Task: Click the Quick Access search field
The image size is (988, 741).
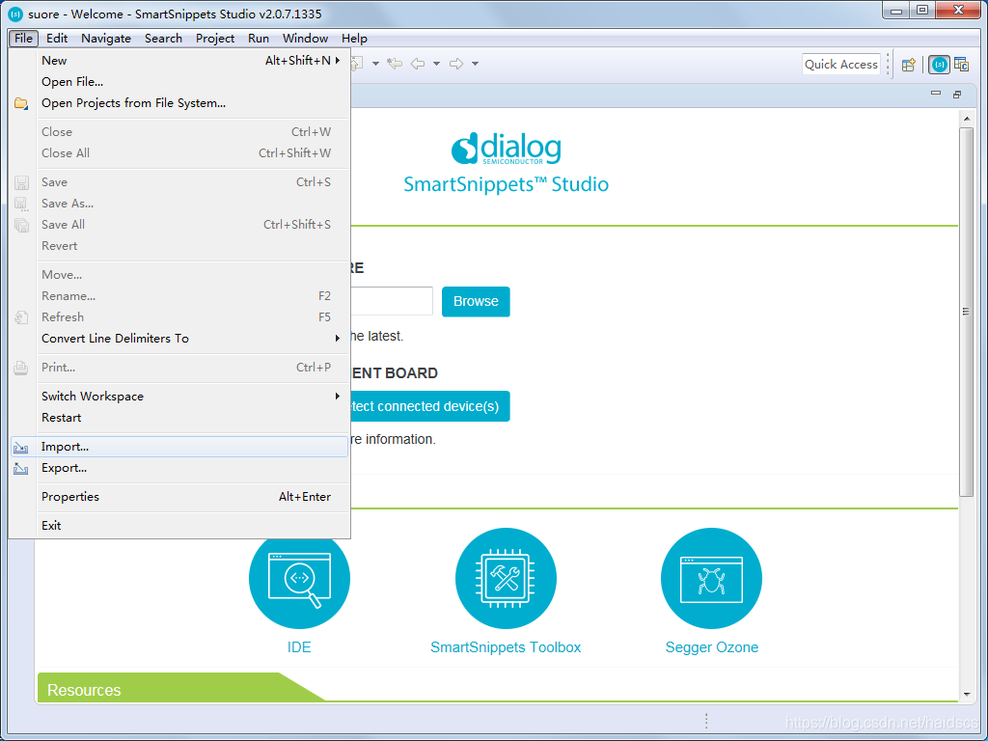Action: click(841, 65)
